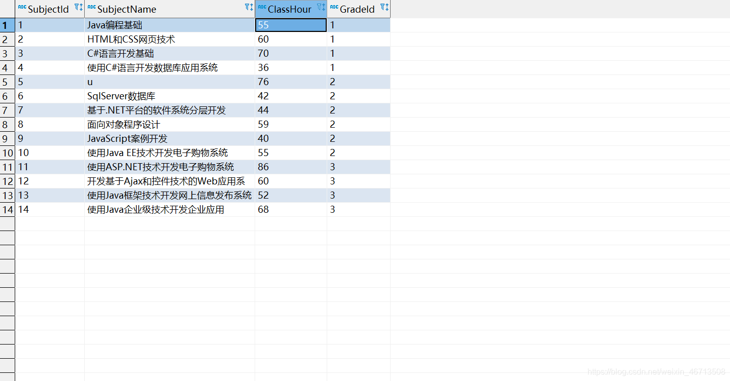Select row number 5 header
Image resolution: width=730 pixels, height=381 pixels.
7,82
